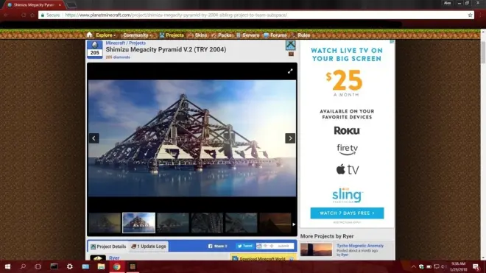The image size is (486, 273).
Task: Select the sixth gallery thumbnail
Action: click(275, 222)
